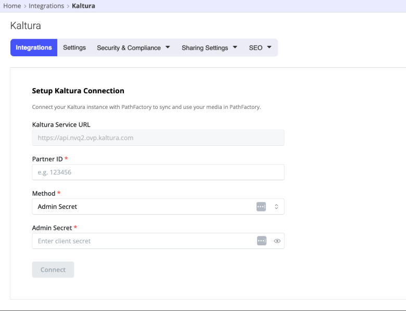Expand Security & Compliance dropdown menu
The height and width of the screenshot is (311, 406).
coord(133,48)
